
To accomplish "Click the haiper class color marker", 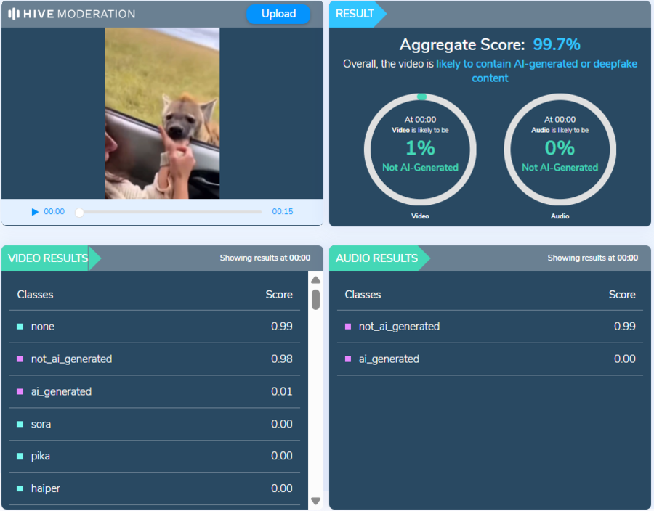I will point(20,488).
